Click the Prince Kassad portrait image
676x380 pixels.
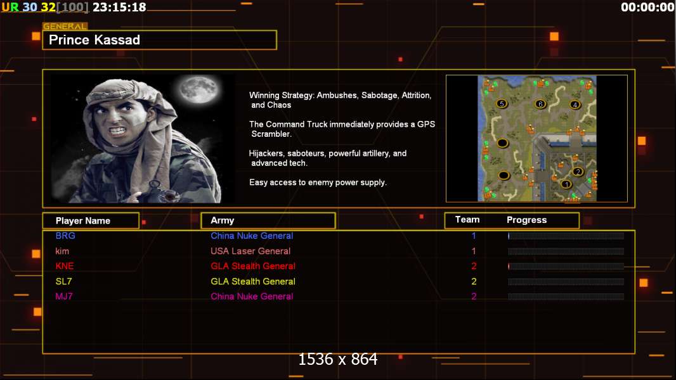tap(143, 138)
